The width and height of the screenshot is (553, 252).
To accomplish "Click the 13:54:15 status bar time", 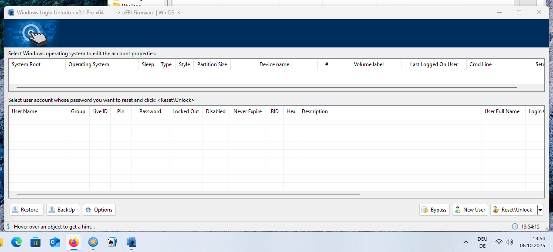I will (x=530, y=227).
